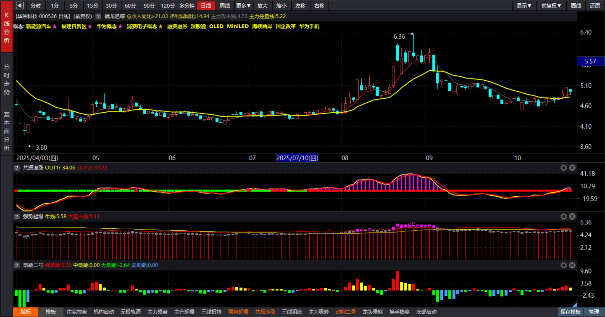The width and height of the screenshot is (605, 317).
Task: Close the 共振追涨 indicator panel
Action: pyautogui.click(x=572, y=168)
